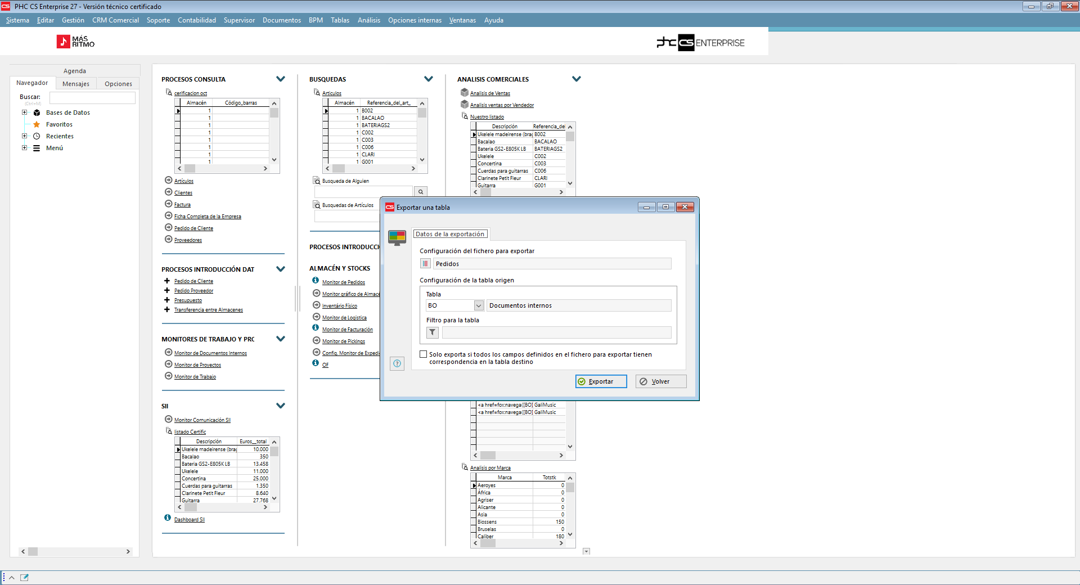Collapse the SII section
Screen dimensions: 1080x585
click(281, 406)
